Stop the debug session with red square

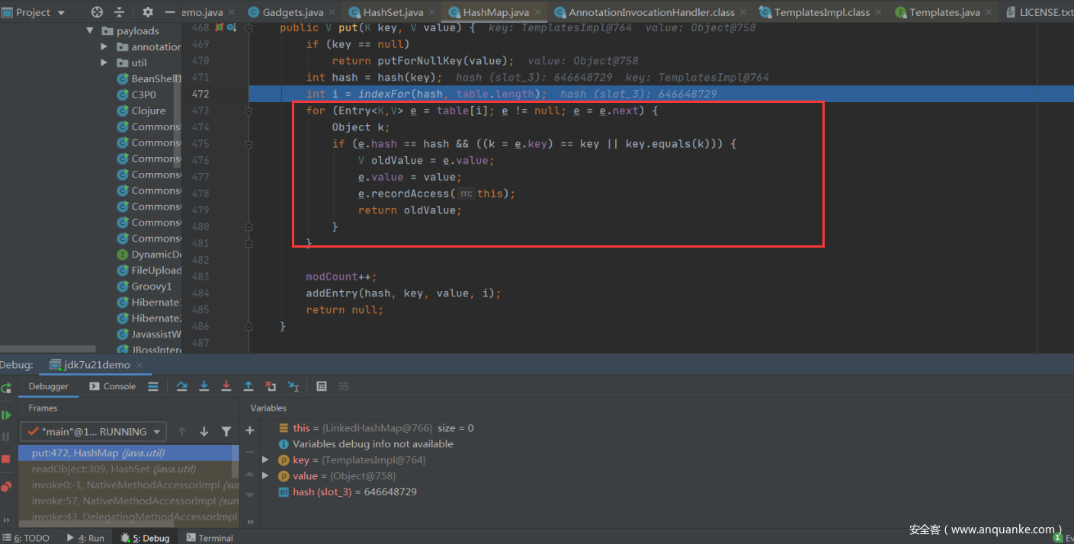6,459
